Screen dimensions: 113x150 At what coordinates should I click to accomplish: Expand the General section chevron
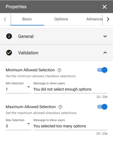click(x=105, y=36)
